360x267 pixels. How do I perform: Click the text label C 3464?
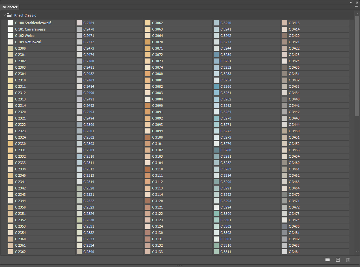pyautogui.click(x=294, y=188)
